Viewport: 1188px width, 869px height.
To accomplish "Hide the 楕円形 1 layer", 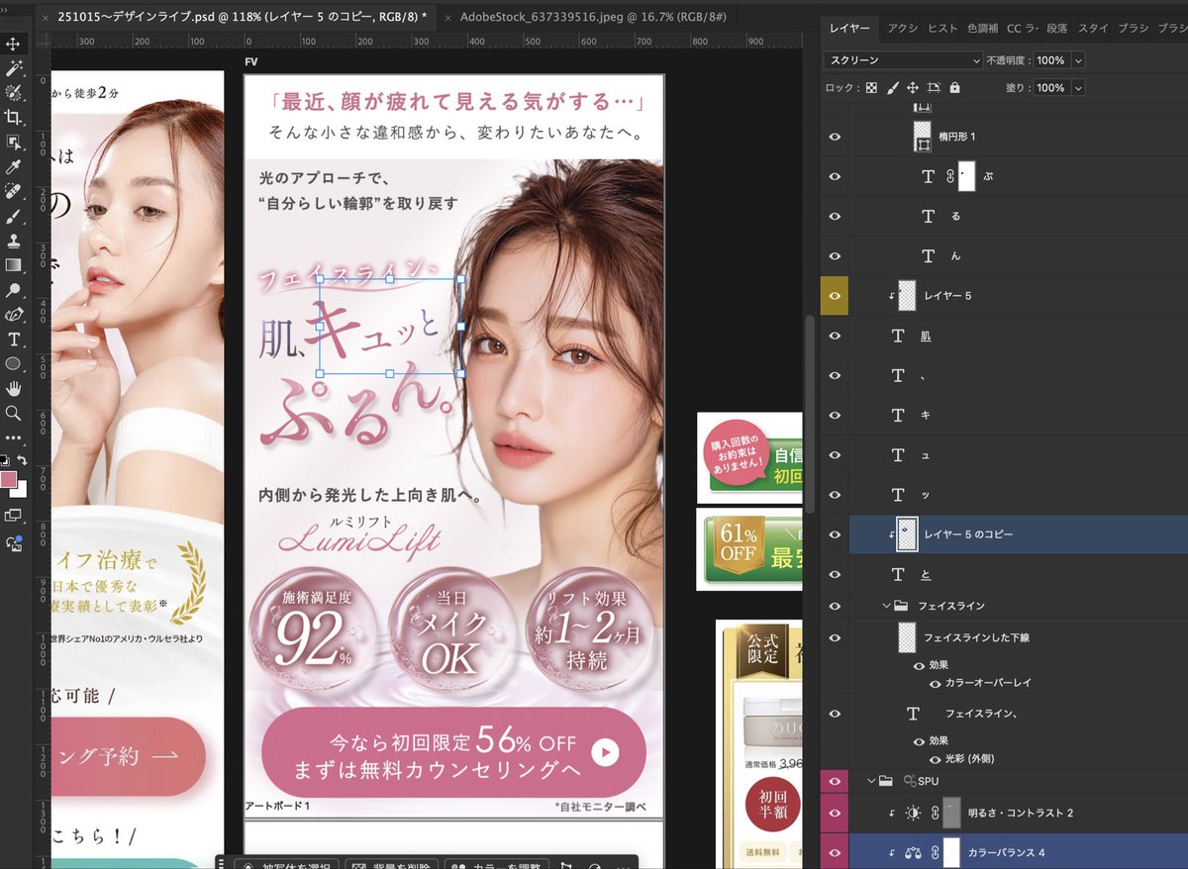I will pyautogui.click(x=835, y=137).
